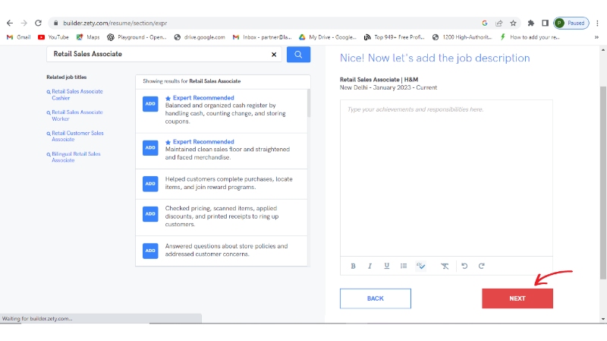Clear text formatting in the editor

(x=445, y=266)
